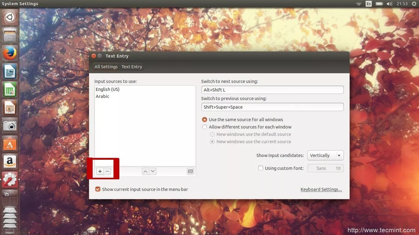The image size is (419, 235).
Task: Click the Text Entry breadcrumb button
Action: (132, 67)
